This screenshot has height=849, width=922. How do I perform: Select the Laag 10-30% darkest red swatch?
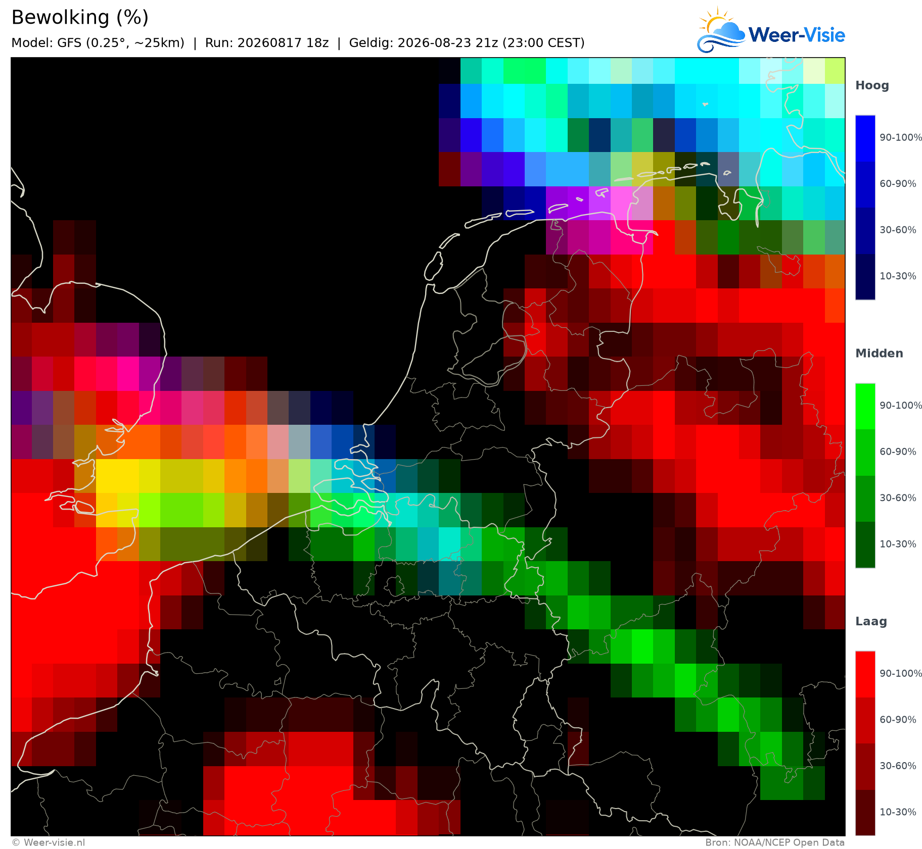[x=865, y=813]
